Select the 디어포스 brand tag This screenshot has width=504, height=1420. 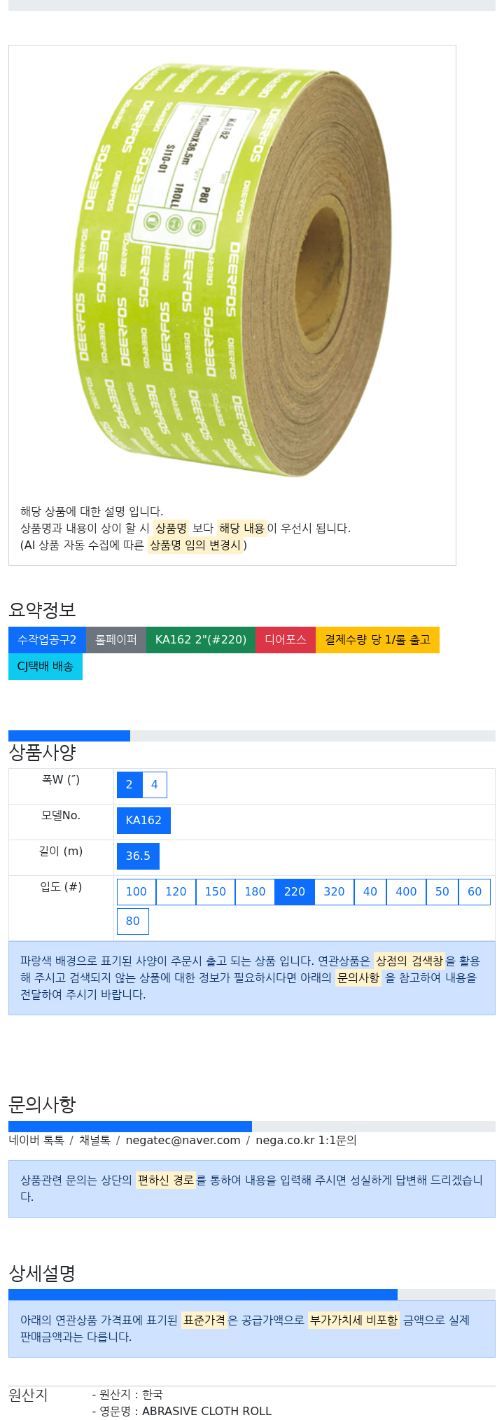pos(286,640)
